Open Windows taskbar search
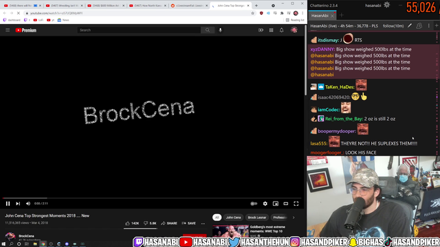440x247 pixels. (x=11, y=244)
